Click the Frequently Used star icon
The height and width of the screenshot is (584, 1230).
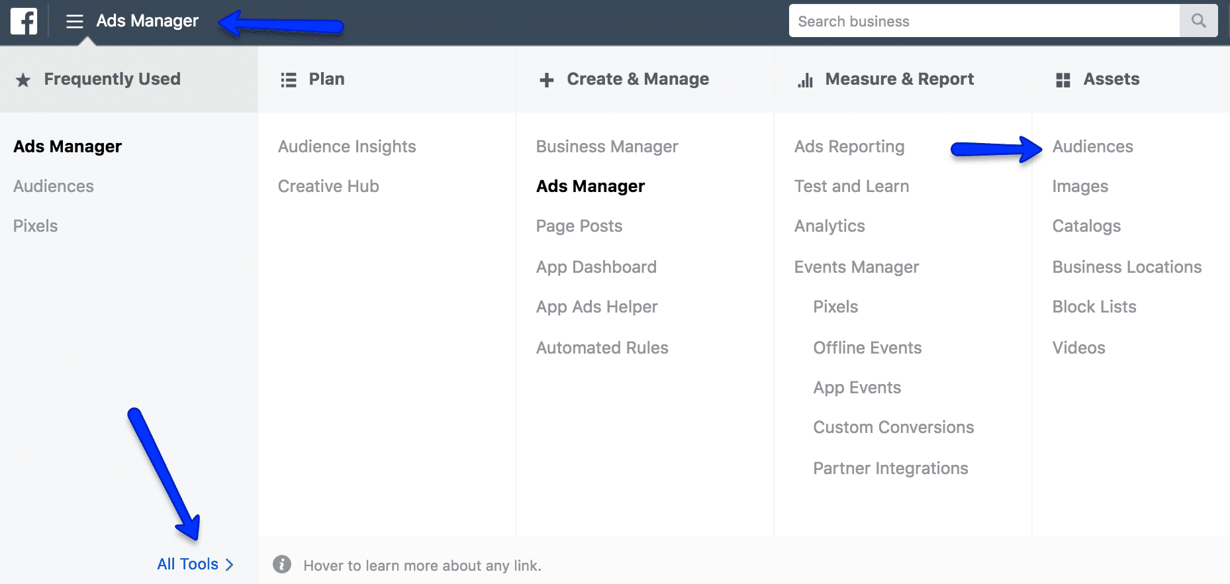23,80
